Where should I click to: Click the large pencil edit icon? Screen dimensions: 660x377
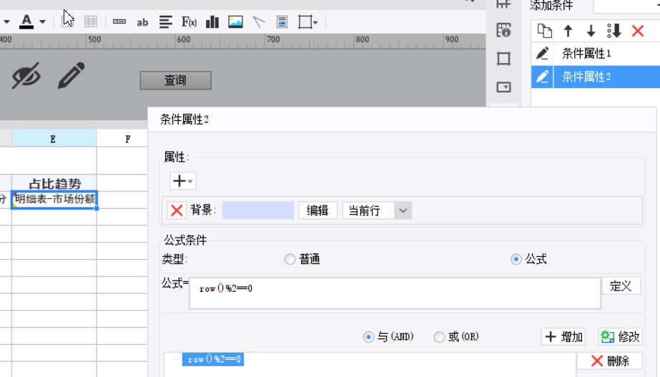(71, 75)
